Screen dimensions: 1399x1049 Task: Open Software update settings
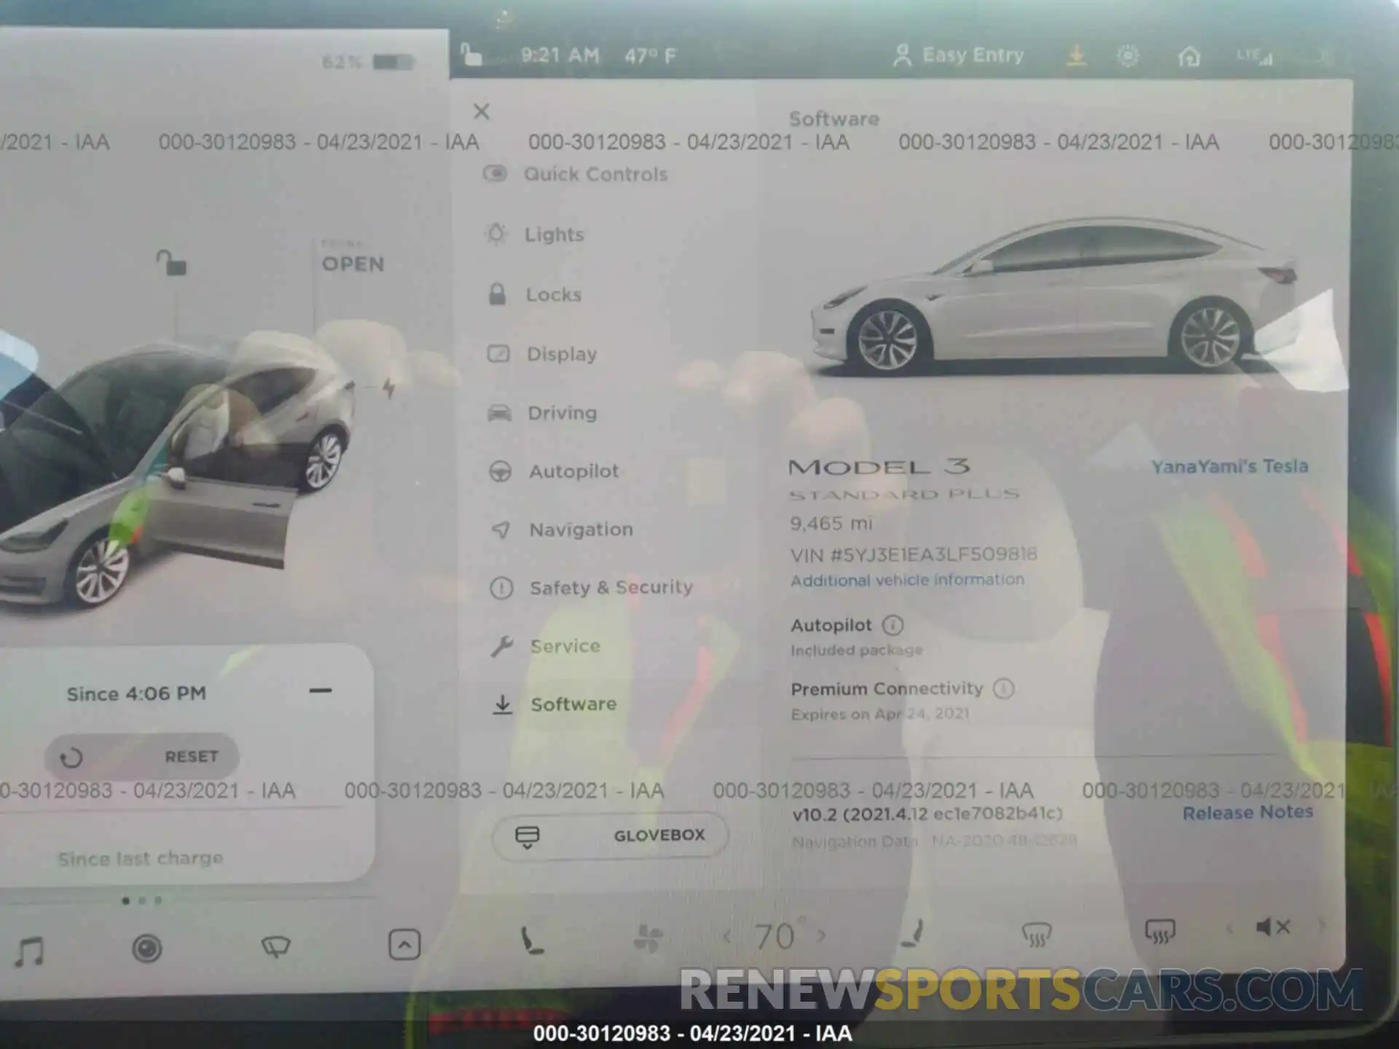click(573, 704)
